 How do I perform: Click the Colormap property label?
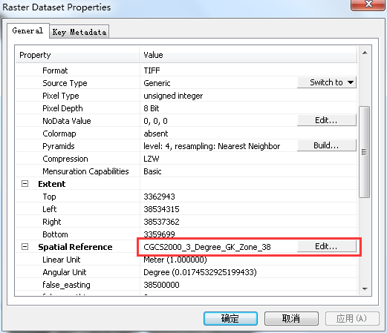[59, 133]
